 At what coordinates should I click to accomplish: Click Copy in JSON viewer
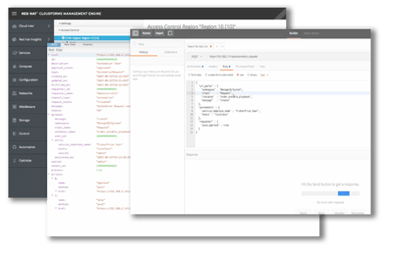[x=59, y=50]
